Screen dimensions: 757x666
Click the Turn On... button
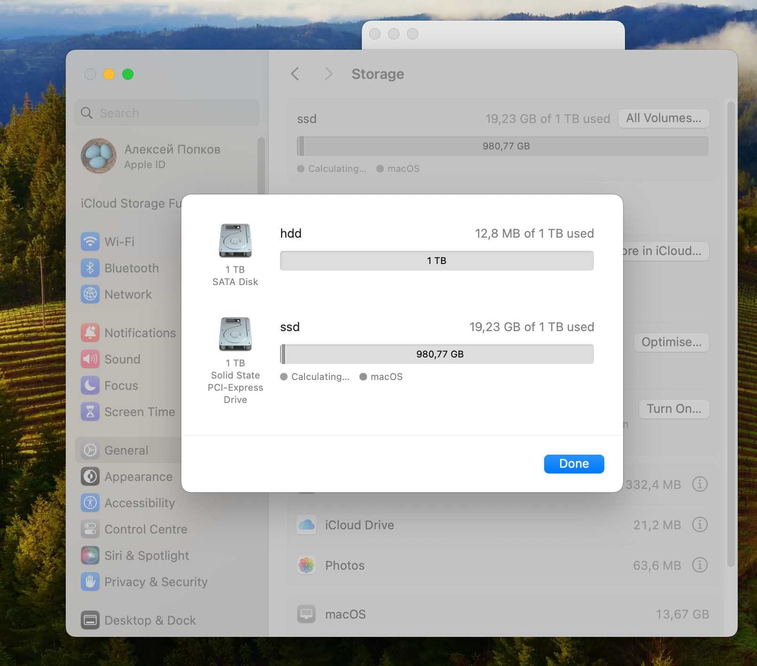coord(674,409)
